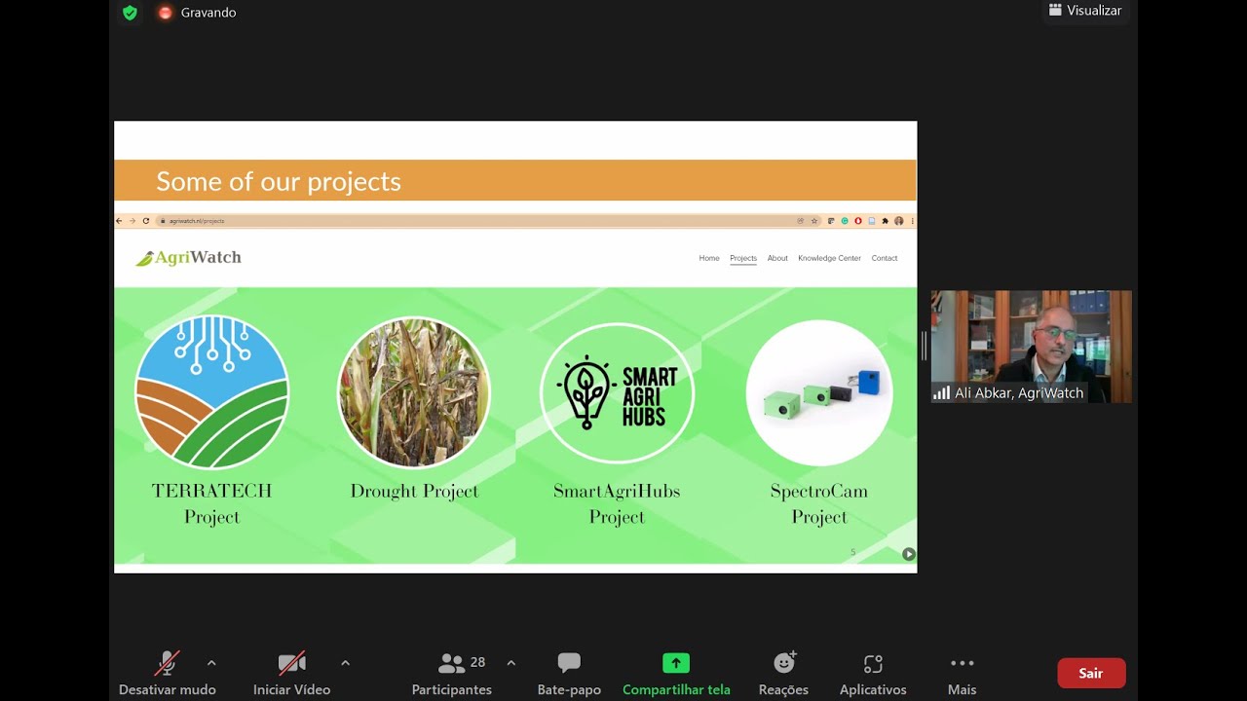Click the bookmark star icon in browser
This screenshot has height=701, width=1247.
pos(814,221)
